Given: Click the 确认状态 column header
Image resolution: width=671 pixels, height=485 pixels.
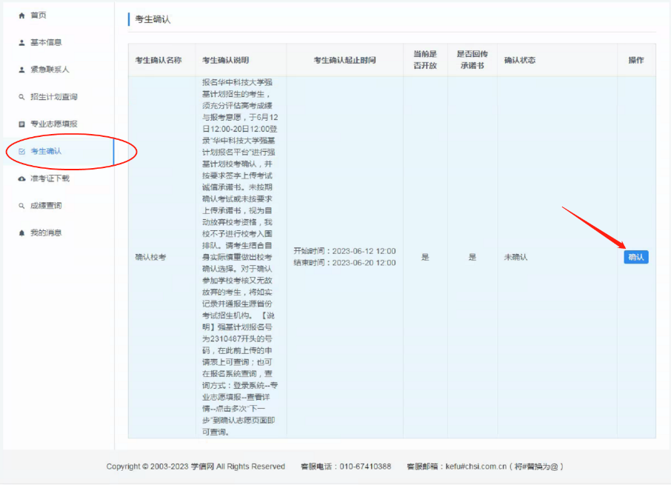Looking at the screenshot, I should (x=519, y=60).
